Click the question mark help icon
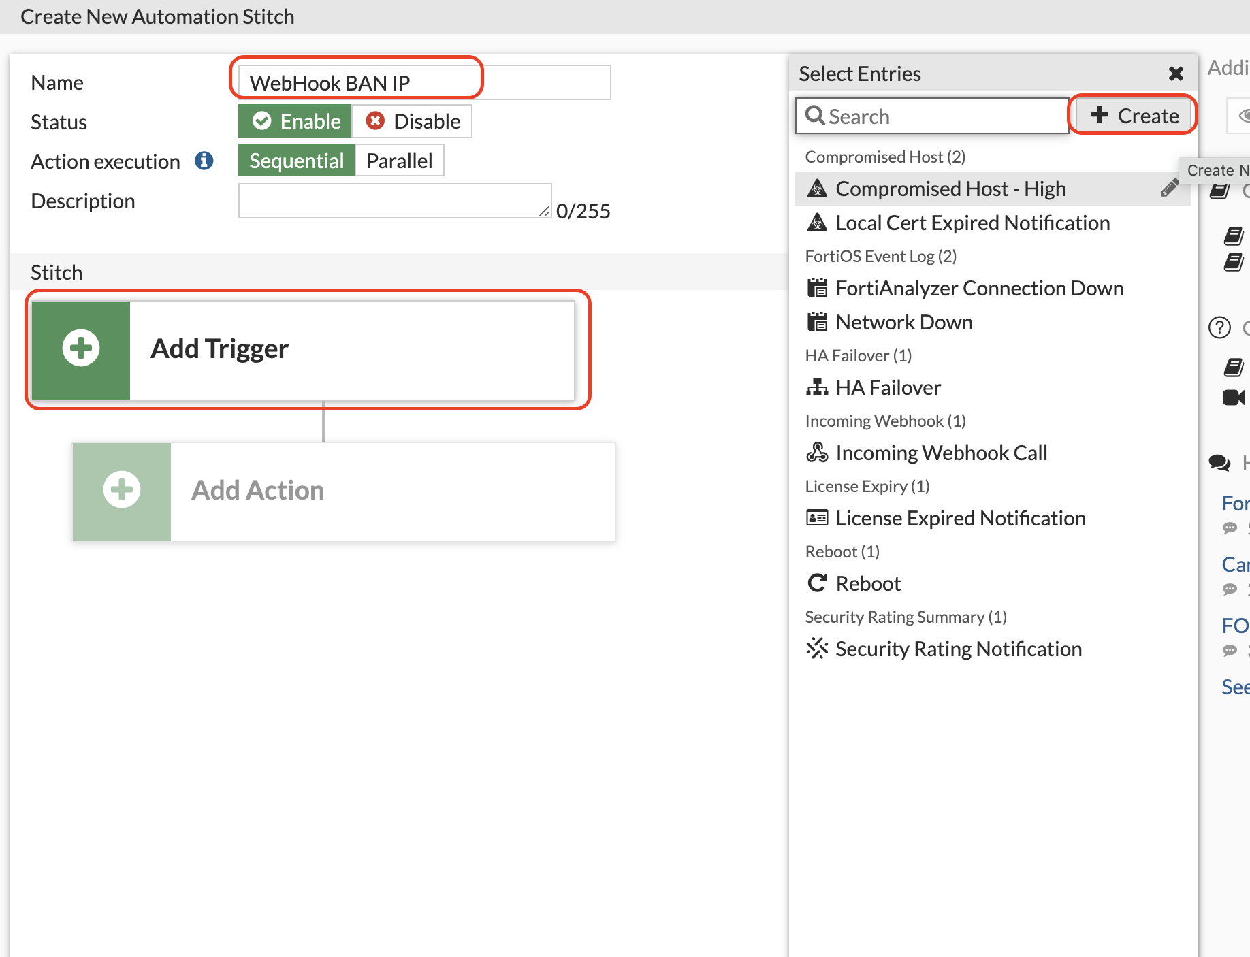 coord(1219,327)
